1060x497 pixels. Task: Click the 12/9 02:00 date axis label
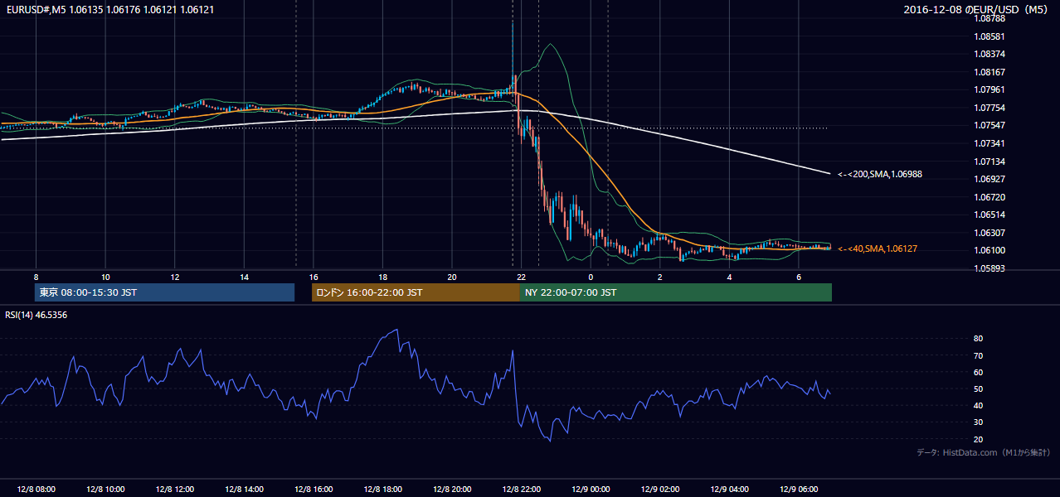pos(659,490)
